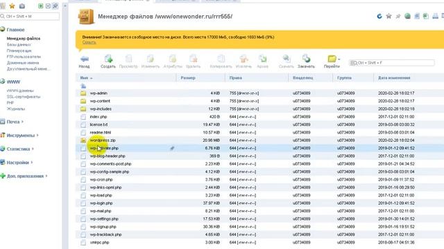Click the Архив archive toolbar icon
444x249 pixels.
pos(262,59)
